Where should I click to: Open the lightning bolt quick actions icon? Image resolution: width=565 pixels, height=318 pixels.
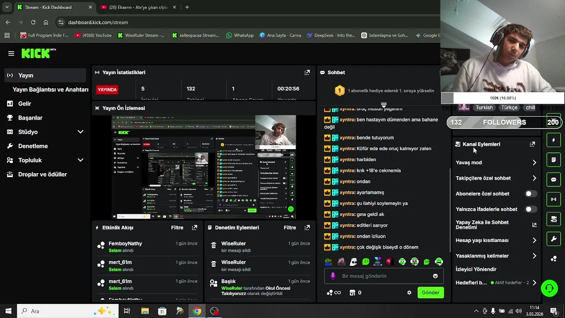[x=554, y=140]
